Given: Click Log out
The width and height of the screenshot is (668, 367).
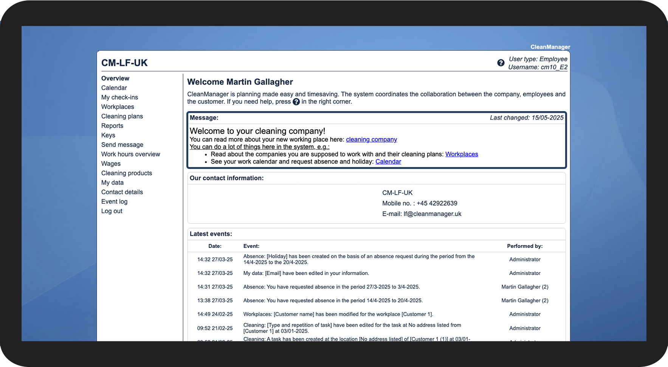Looking at the screenshot, I should [112, 211].
